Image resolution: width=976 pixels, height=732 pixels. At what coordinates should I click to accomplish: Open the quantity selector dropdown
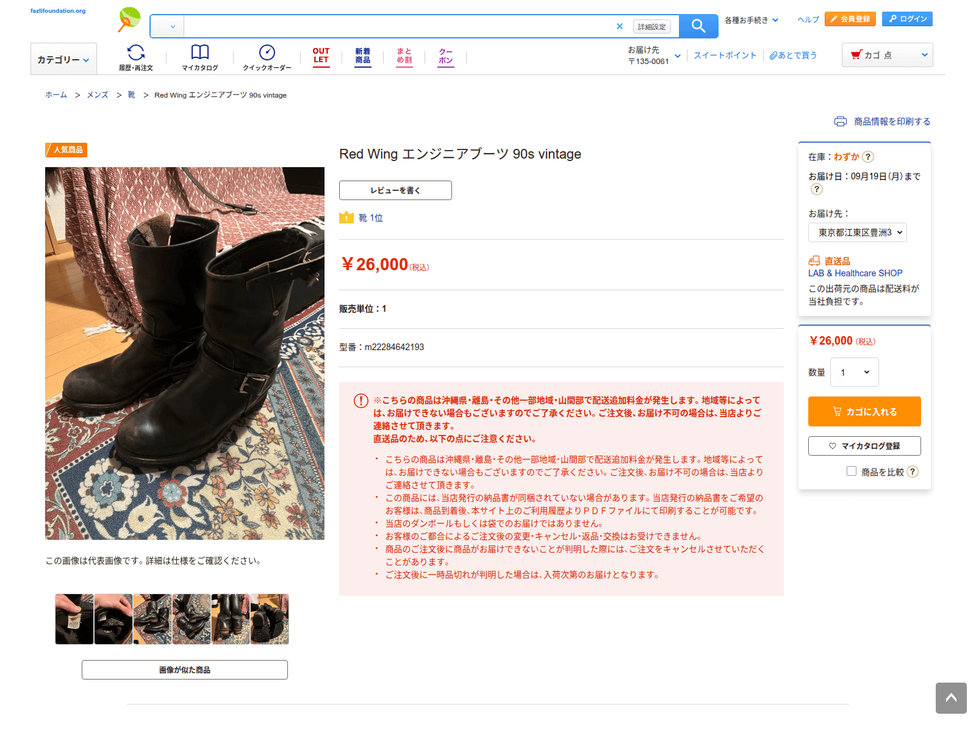coord(854,372)
